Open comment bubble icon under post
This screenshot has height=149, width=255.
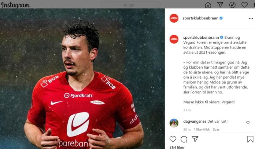click(184, 139)
